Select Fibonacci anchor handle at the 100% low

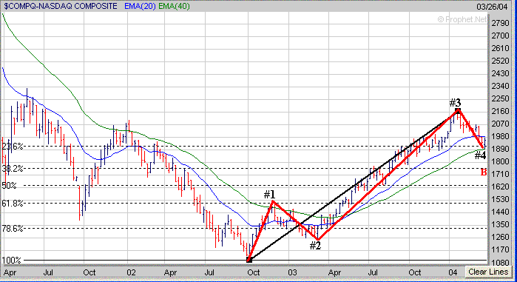[x=249, y=260]
